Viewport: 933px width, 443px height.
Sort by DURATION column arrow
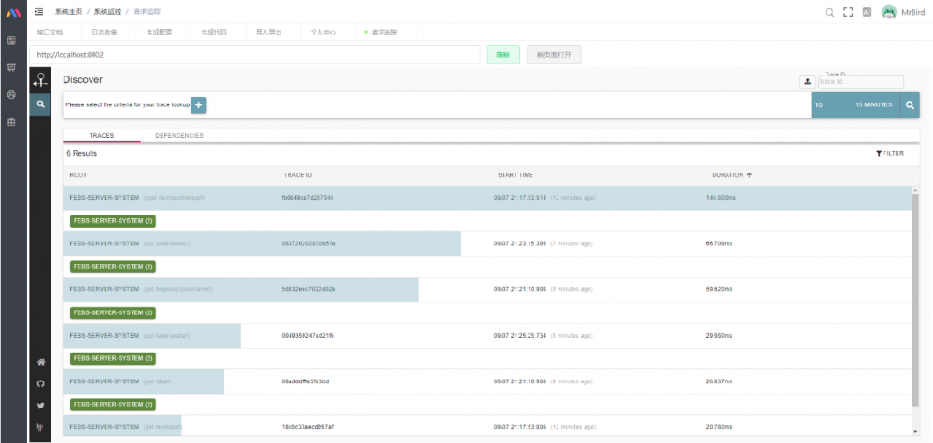point(749,175)
